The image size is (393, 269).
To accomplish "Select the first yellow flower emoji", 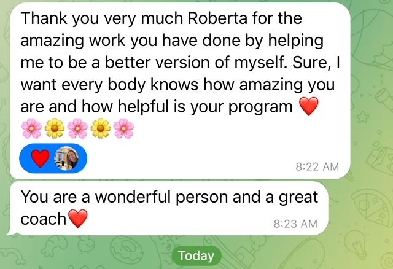I will coord(55,128).
